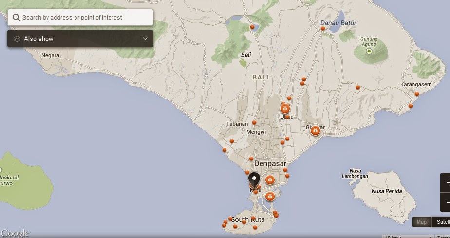Click the Karangasem label
Screen dimensions: 450x238
click(x=416, y=84)
